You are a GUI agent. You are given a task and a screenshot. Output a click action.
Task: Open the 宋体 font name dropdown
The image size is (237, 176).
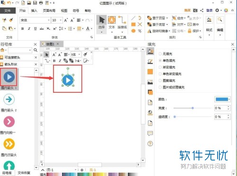49,20
